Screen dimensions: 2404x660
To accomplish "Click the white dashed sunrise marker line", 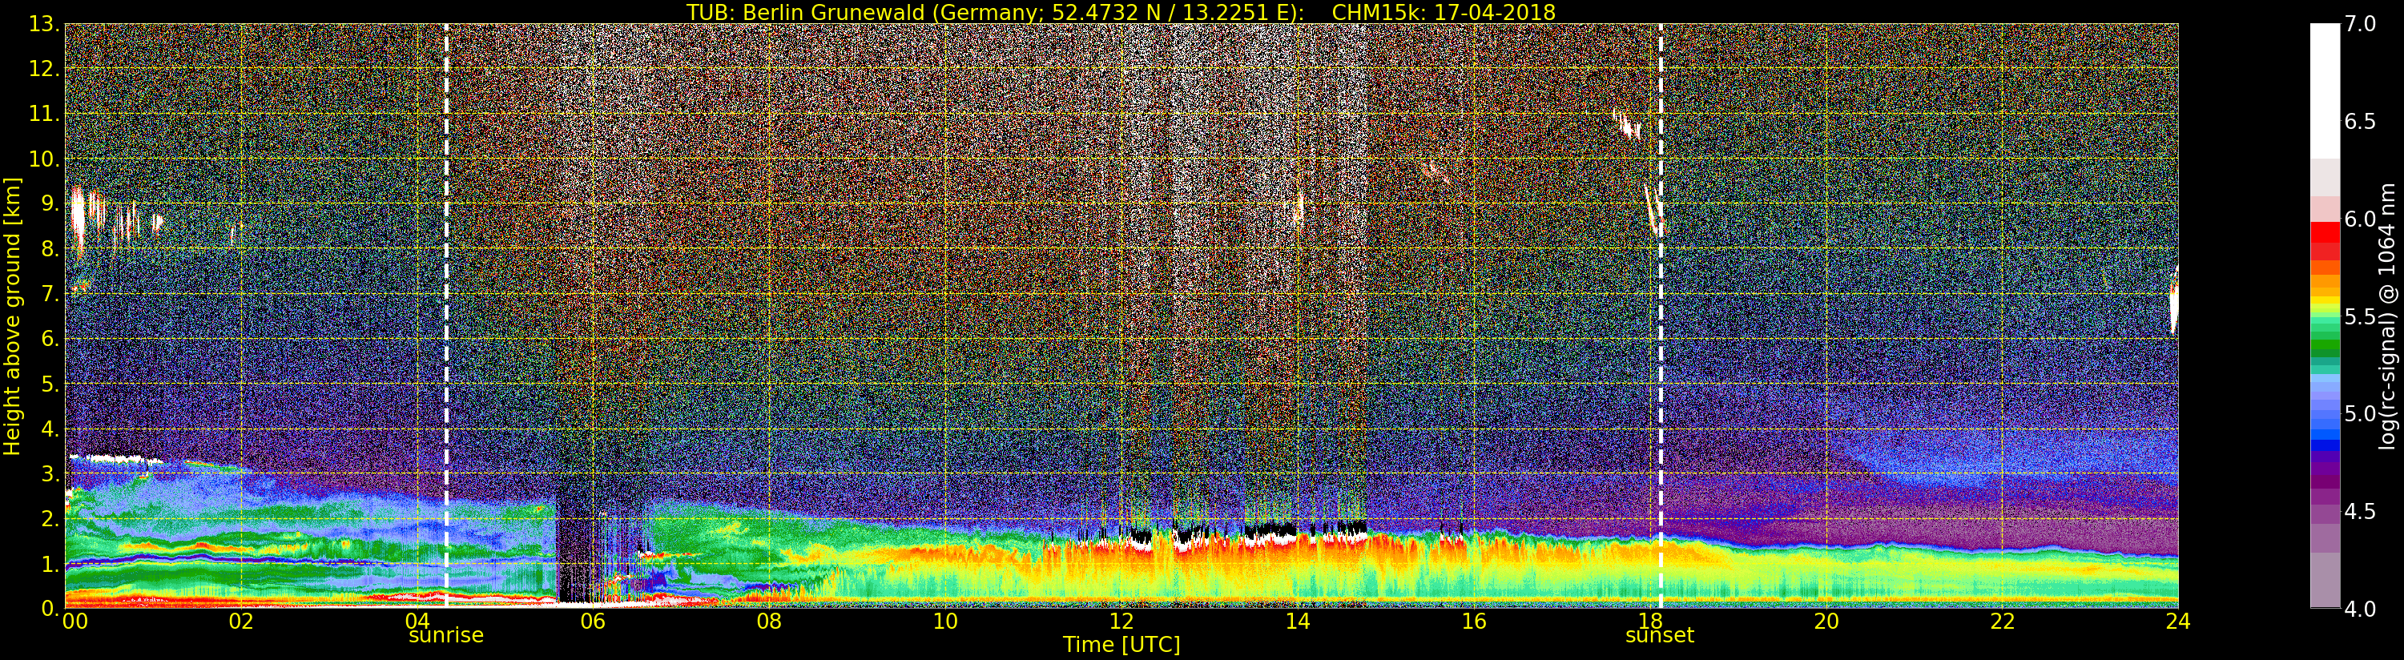I will coord(446,316).
